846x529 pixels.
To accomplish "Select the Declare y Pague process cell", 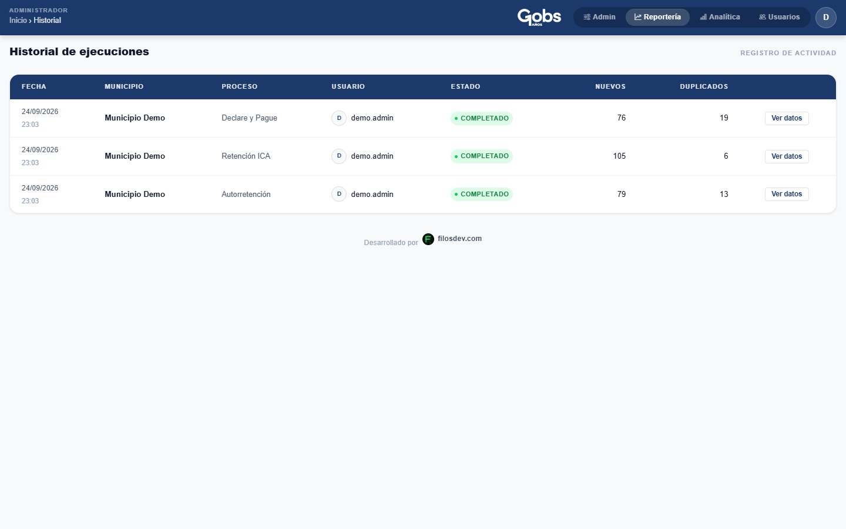I will 249,118.
